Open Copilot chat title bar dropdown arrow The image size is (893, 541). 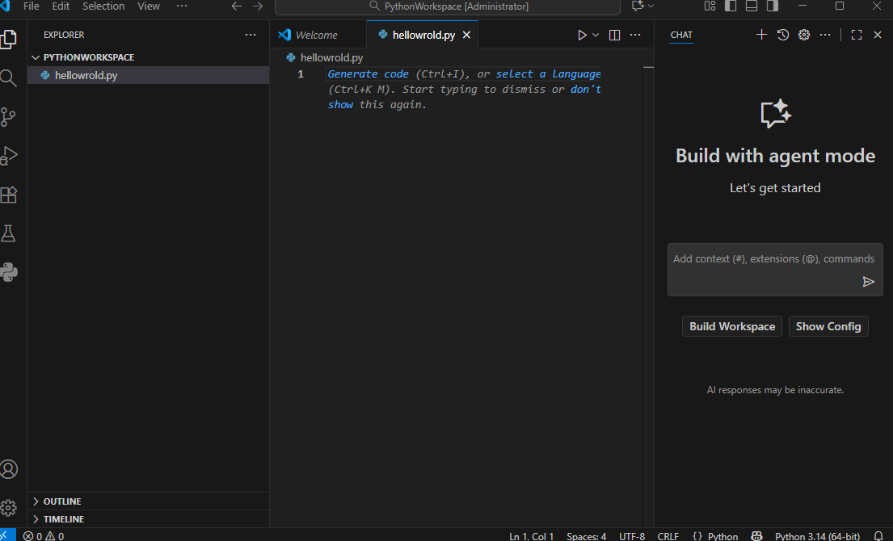(x=651, y=6)
